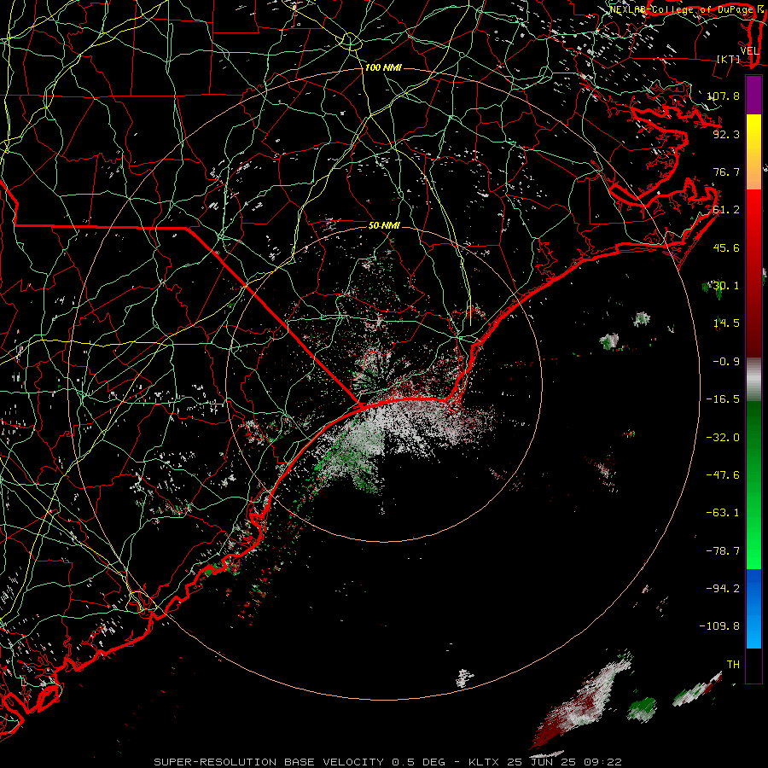Click the 14.5 legend value

pos(726,323)
